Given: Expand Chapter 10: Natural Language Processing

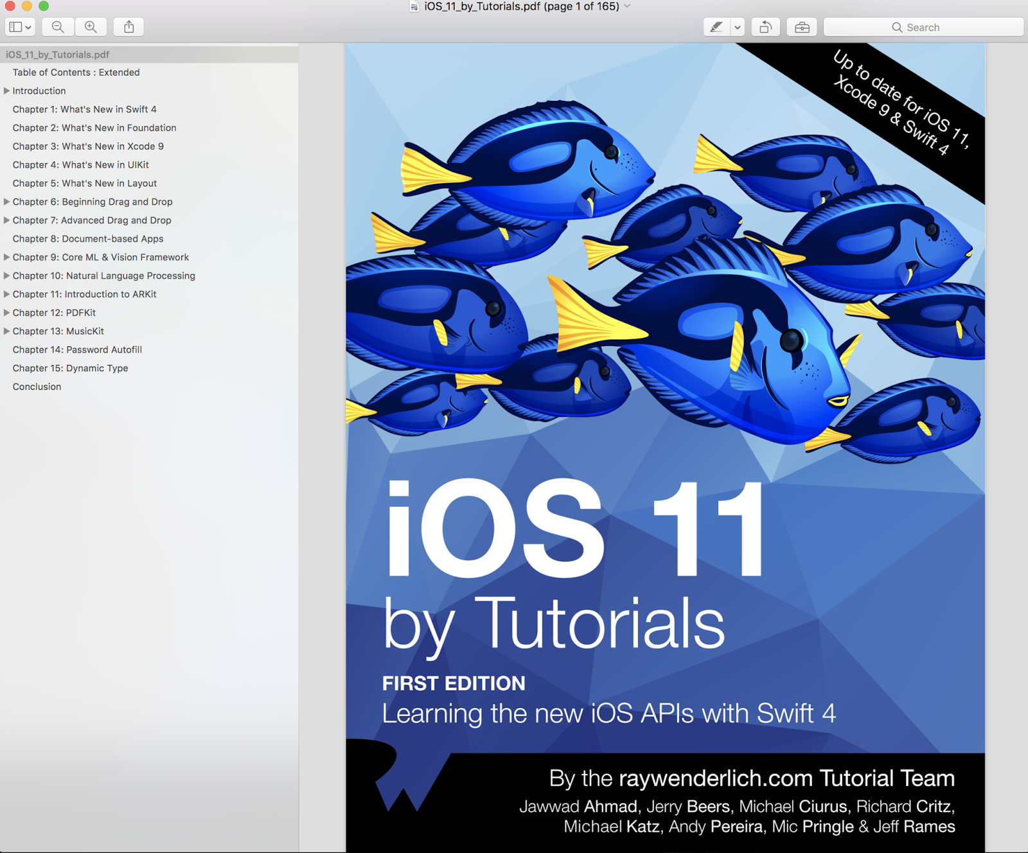Looking at the screenshot, I should click(x=6, y=276).
